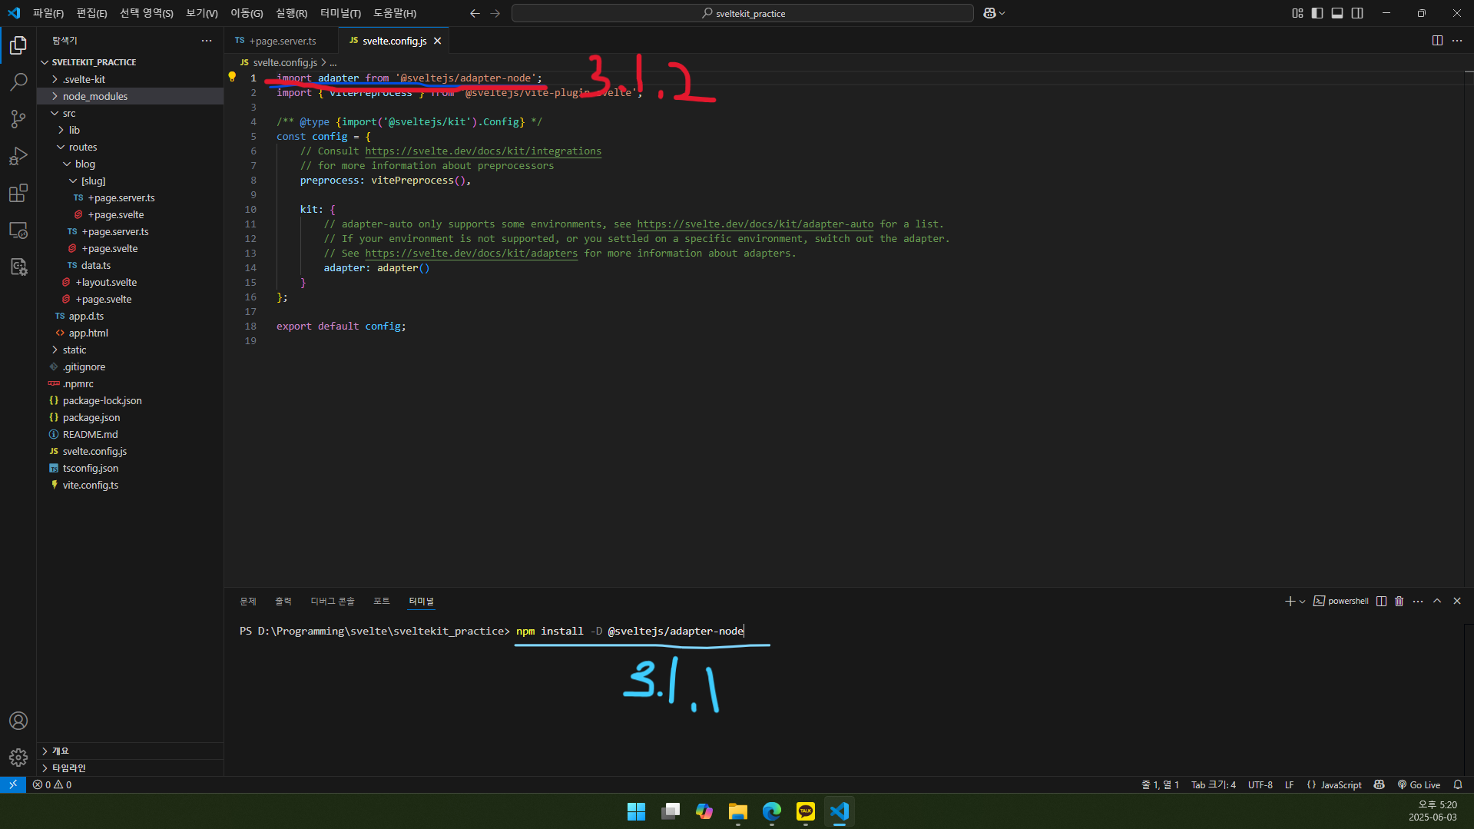1474x829 pixels.
Task: Open the 파일(F) menu
Action: click(x=48, y=13)
